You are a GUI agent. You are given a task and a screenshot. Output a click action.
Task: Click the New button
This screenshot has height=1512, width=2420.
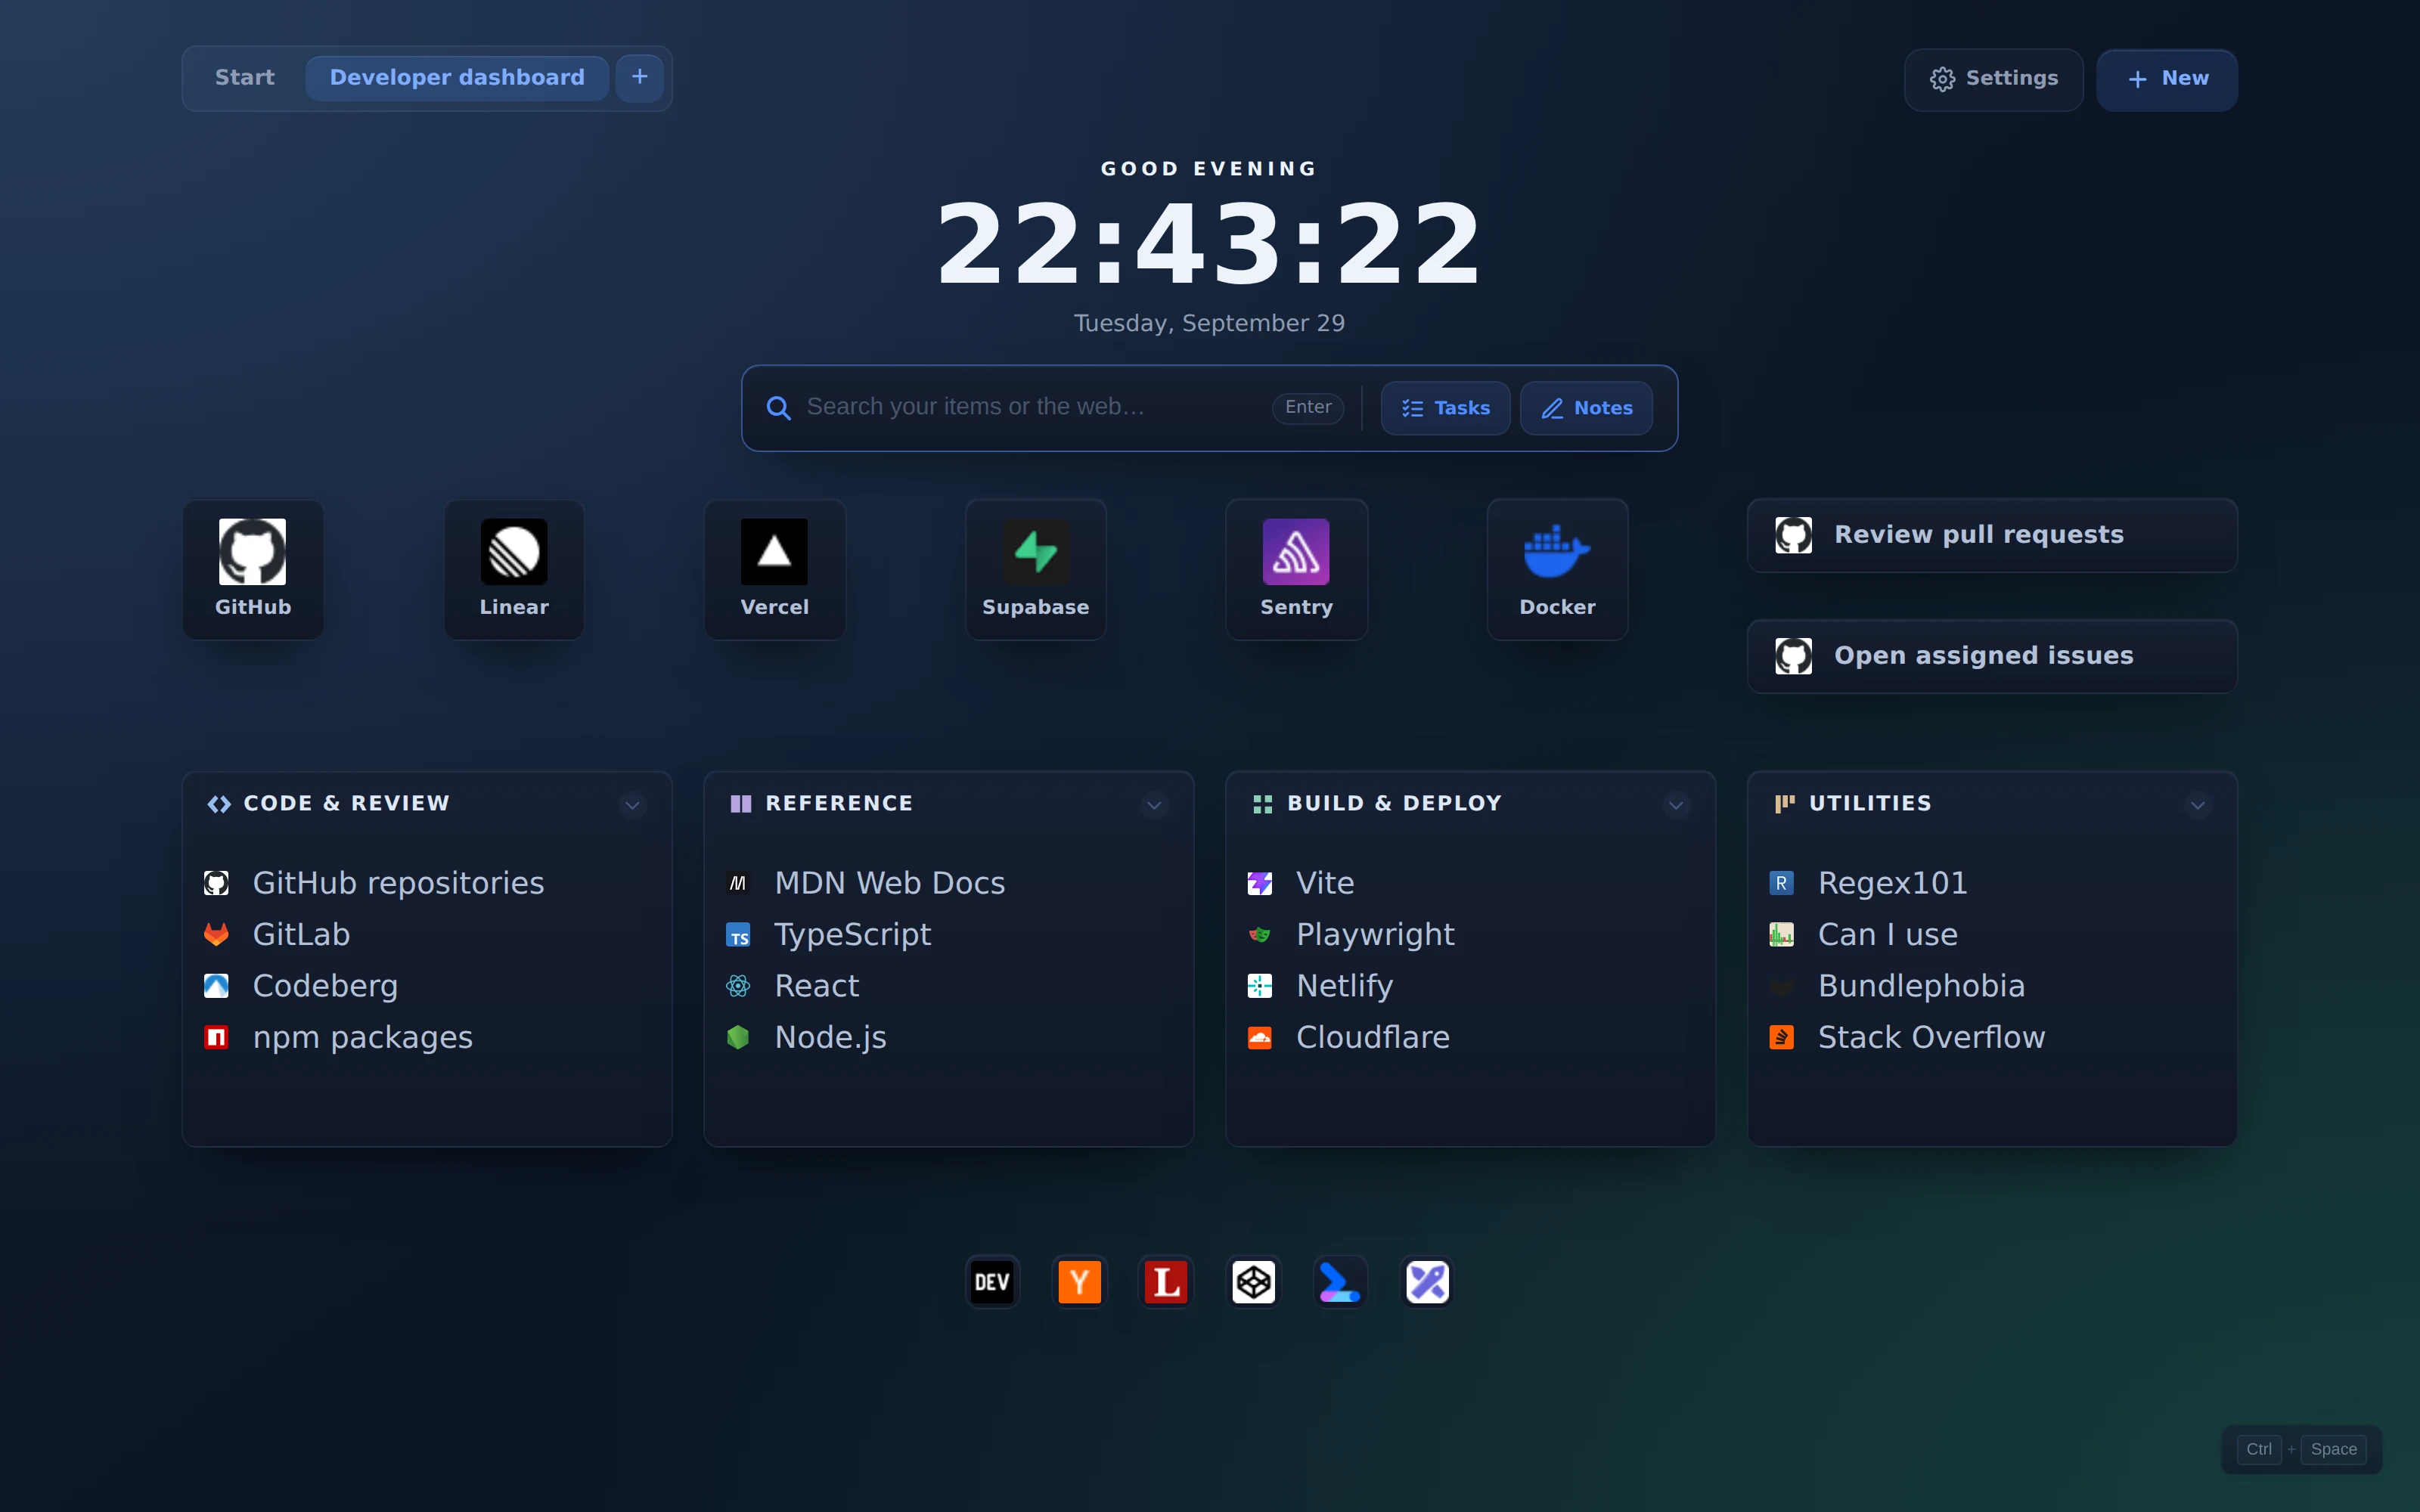tap(2167, 79)
